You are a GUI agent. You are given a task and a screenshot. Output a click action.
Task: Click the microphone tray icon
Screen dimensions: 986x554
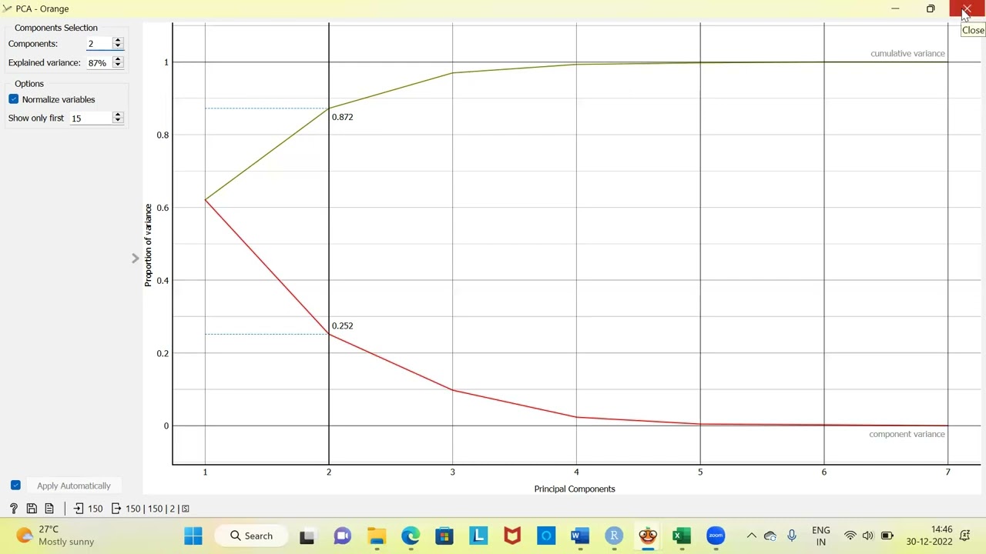(x=791, y=536)
